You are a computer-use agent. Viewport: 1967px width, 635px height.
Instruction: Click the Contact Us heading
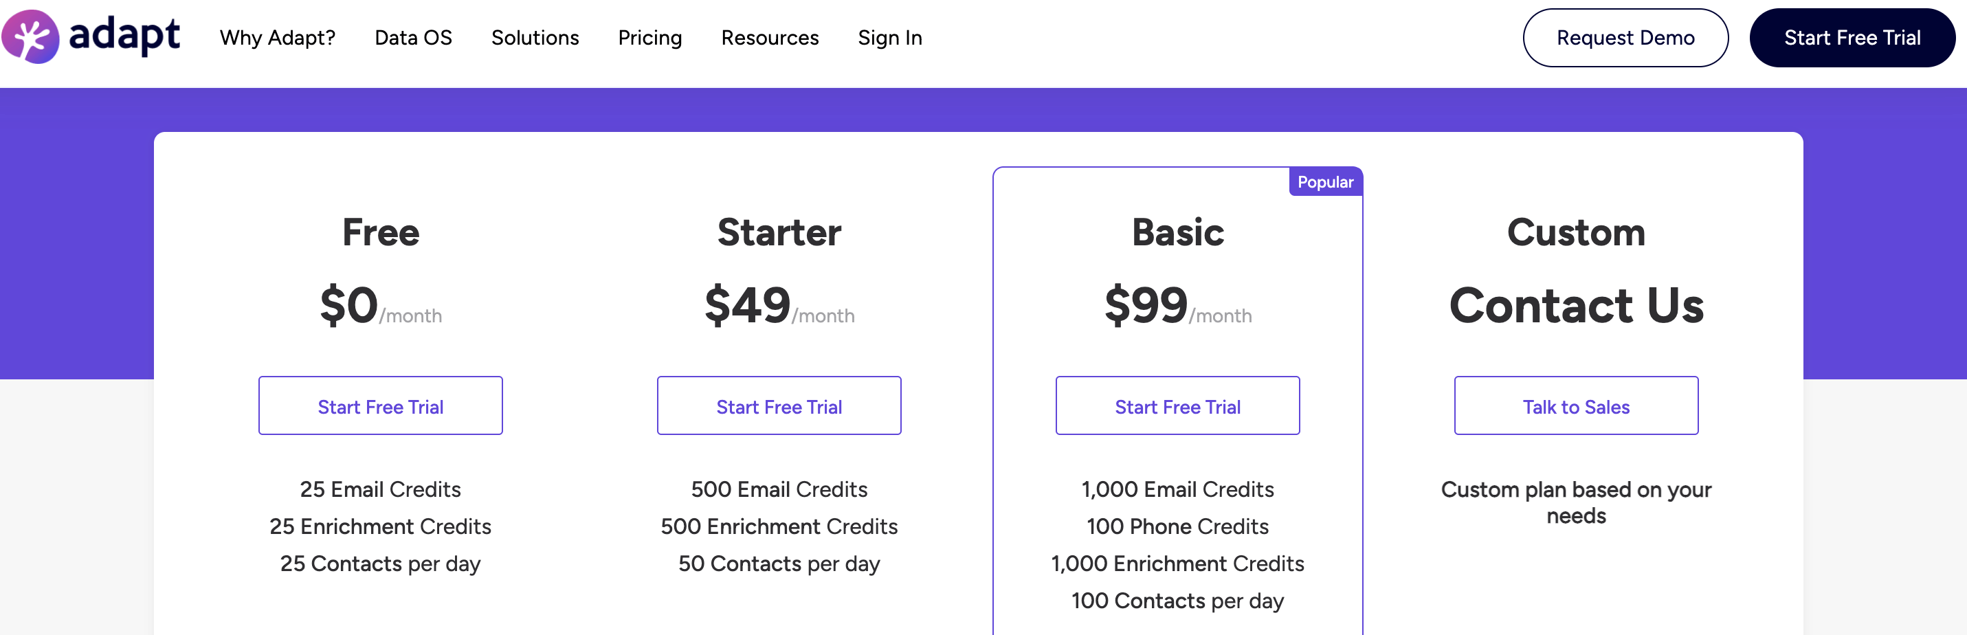[1575, 304]
